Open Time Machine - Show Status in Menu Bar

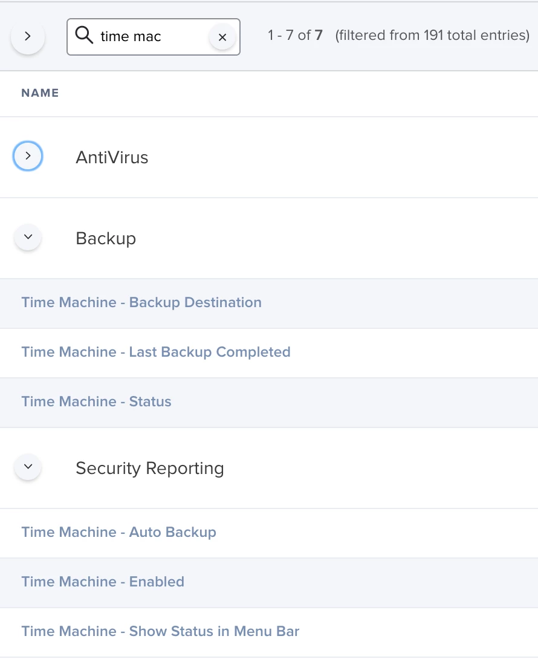[x=160, y=631]
